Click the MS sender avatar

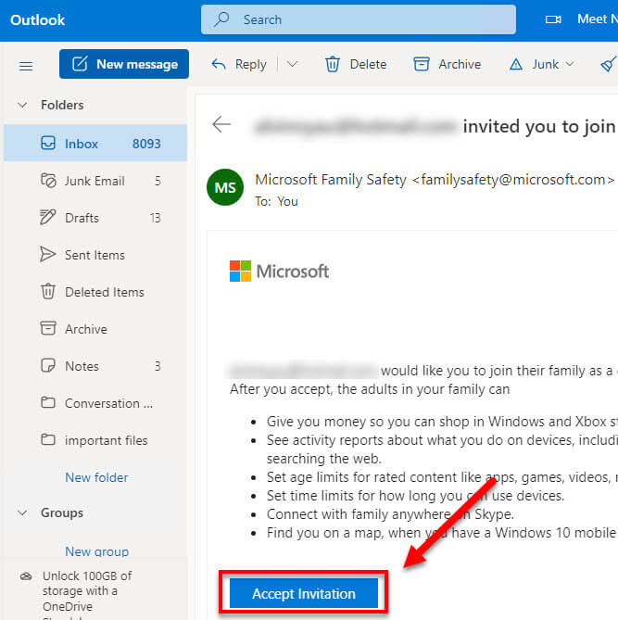point(225,187)
